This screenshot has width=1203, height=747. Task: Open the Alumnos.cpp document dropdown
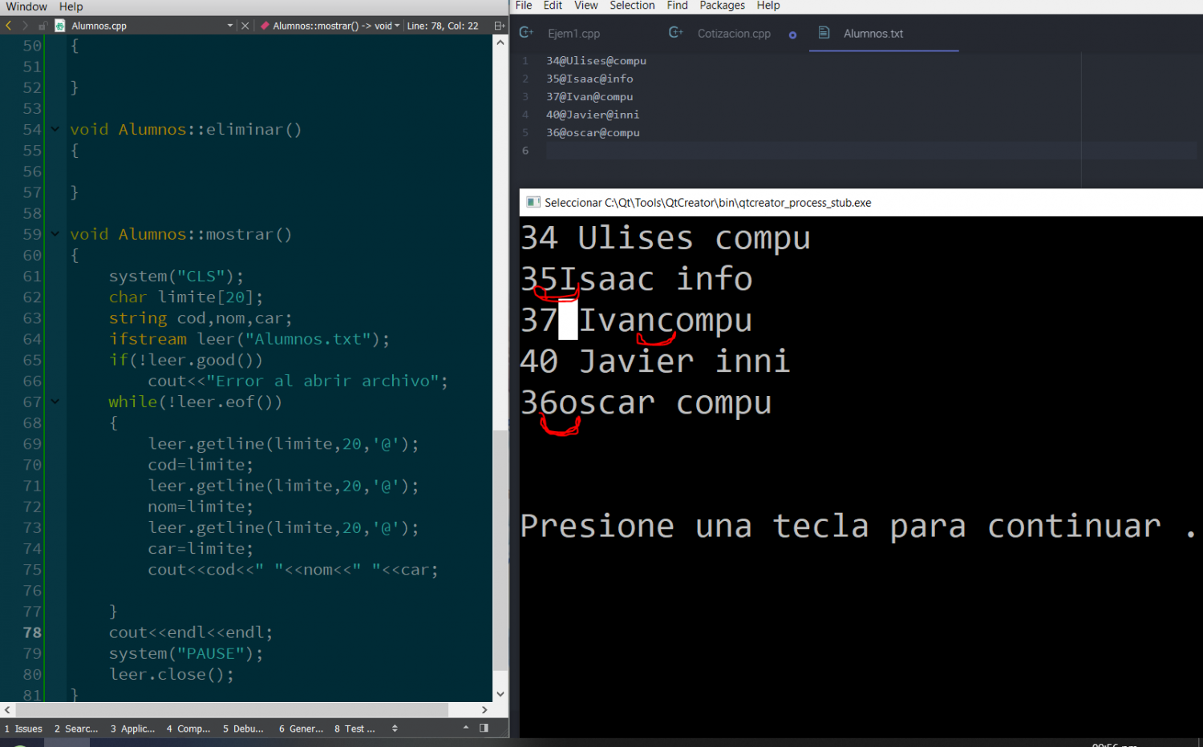pos(229,26)
